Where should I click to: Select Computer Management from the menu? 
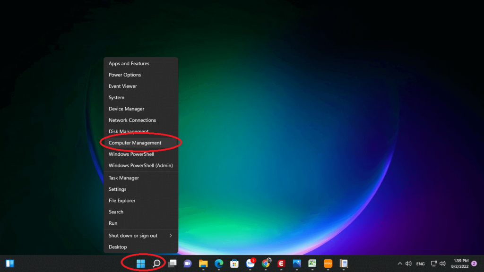pyautogui.click(x=135, y=143)
